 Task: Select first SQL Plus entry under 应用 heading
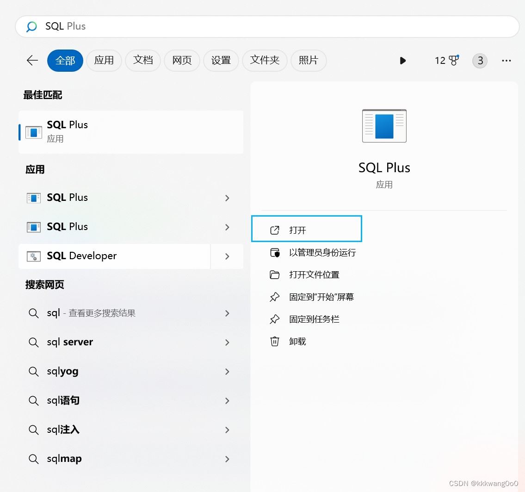(x=114, y=198)
